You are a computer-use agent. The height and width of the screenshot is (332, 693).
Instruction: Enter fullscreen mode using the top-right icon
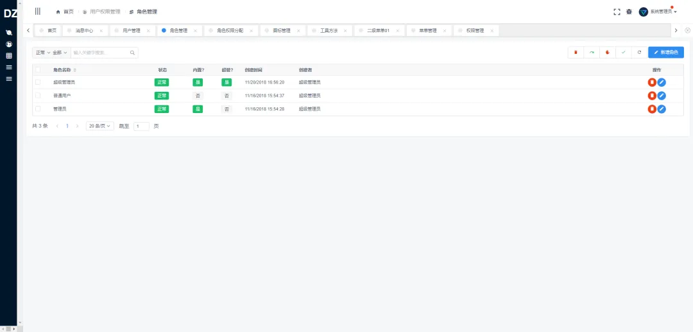click(617, 12)
